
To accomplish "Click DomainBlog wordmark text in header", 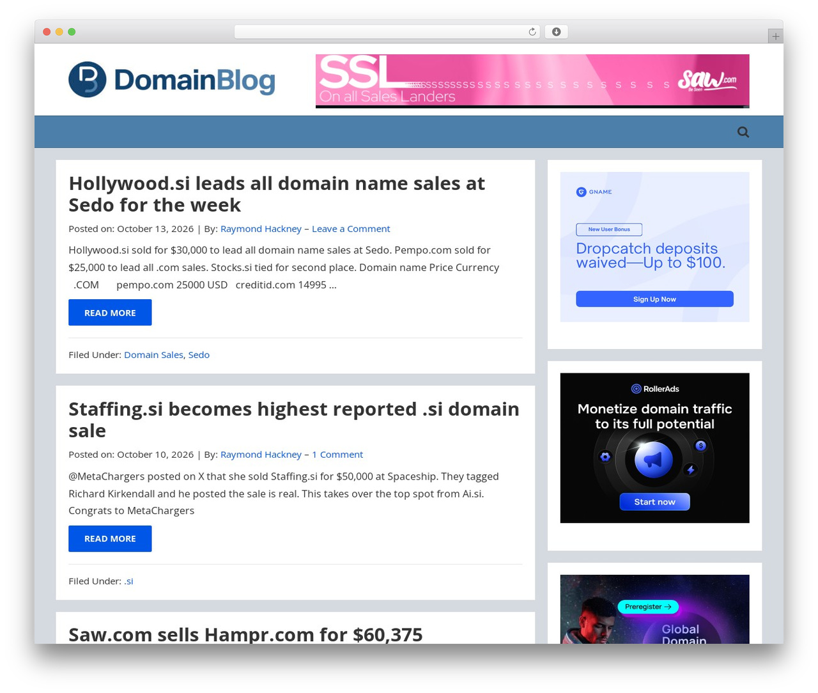I will 194,81.
